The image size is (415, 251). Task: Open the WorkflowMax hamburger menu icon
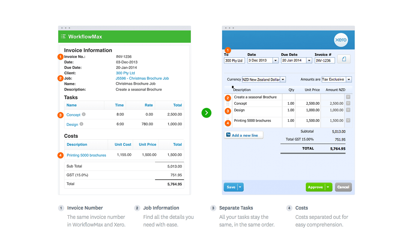pos(63,36)
